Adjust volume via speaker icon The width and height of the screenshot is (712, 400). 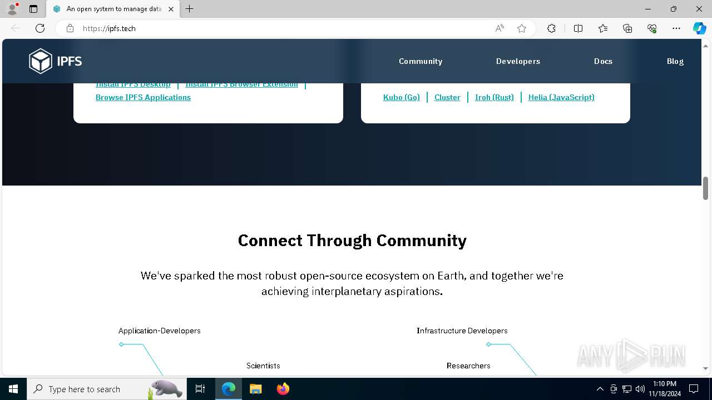(640, 389)
